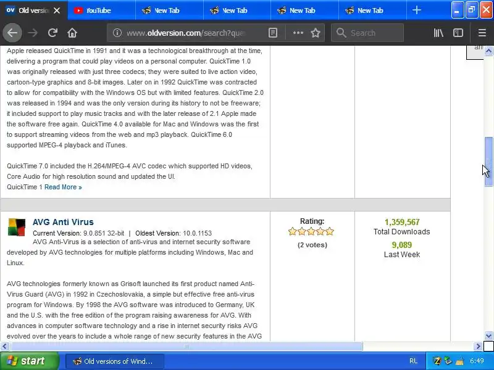This screenshot has width=494, height=370.
Task: Switch to the second New Tab
Action: click(x=237, y=10)
